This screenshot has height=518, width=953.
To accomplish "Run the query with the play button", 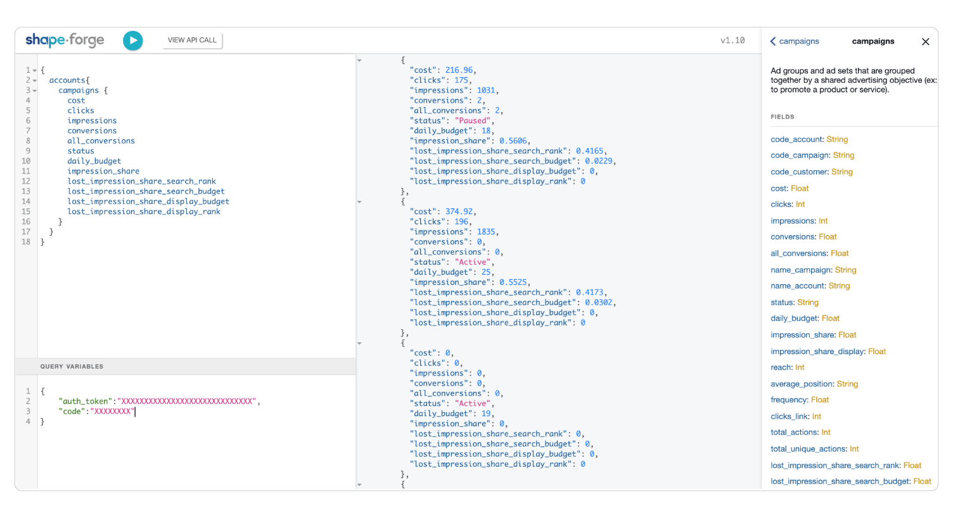I will click(132, 41).
